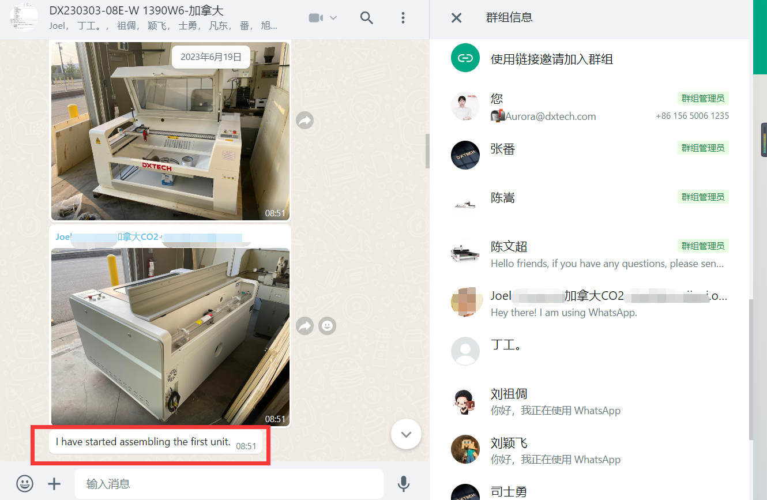Click the plus attachment icon
The width and height of the screenshot is (767, 500).
54,483
